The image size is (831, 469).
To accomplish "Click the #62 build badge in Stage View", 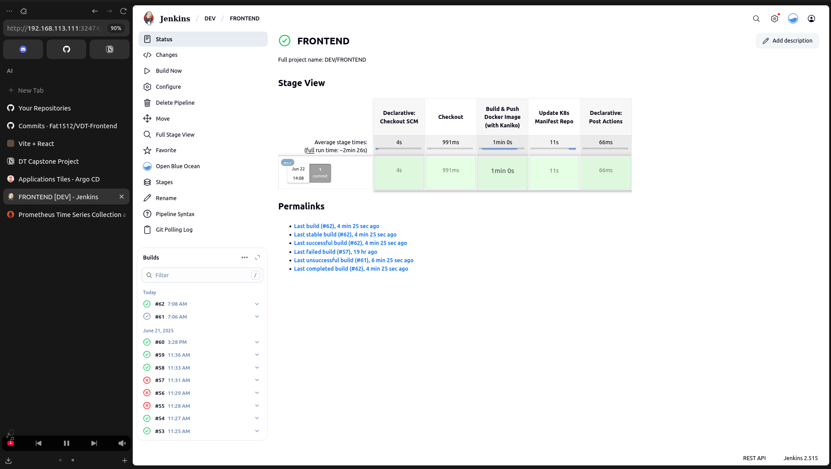I will (x=288, y=163).
